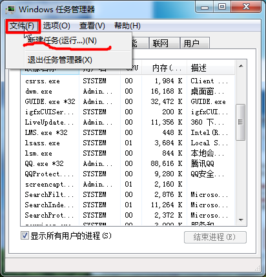The height and width of the screenshot is (277, 266).
Task: Click the Local S... description cell
Action: click(x=209, y=143)
